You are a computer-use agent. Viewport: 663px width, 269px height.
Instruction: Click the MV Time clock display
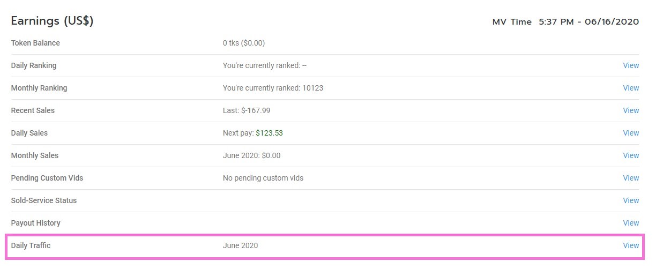click(565, 22)
